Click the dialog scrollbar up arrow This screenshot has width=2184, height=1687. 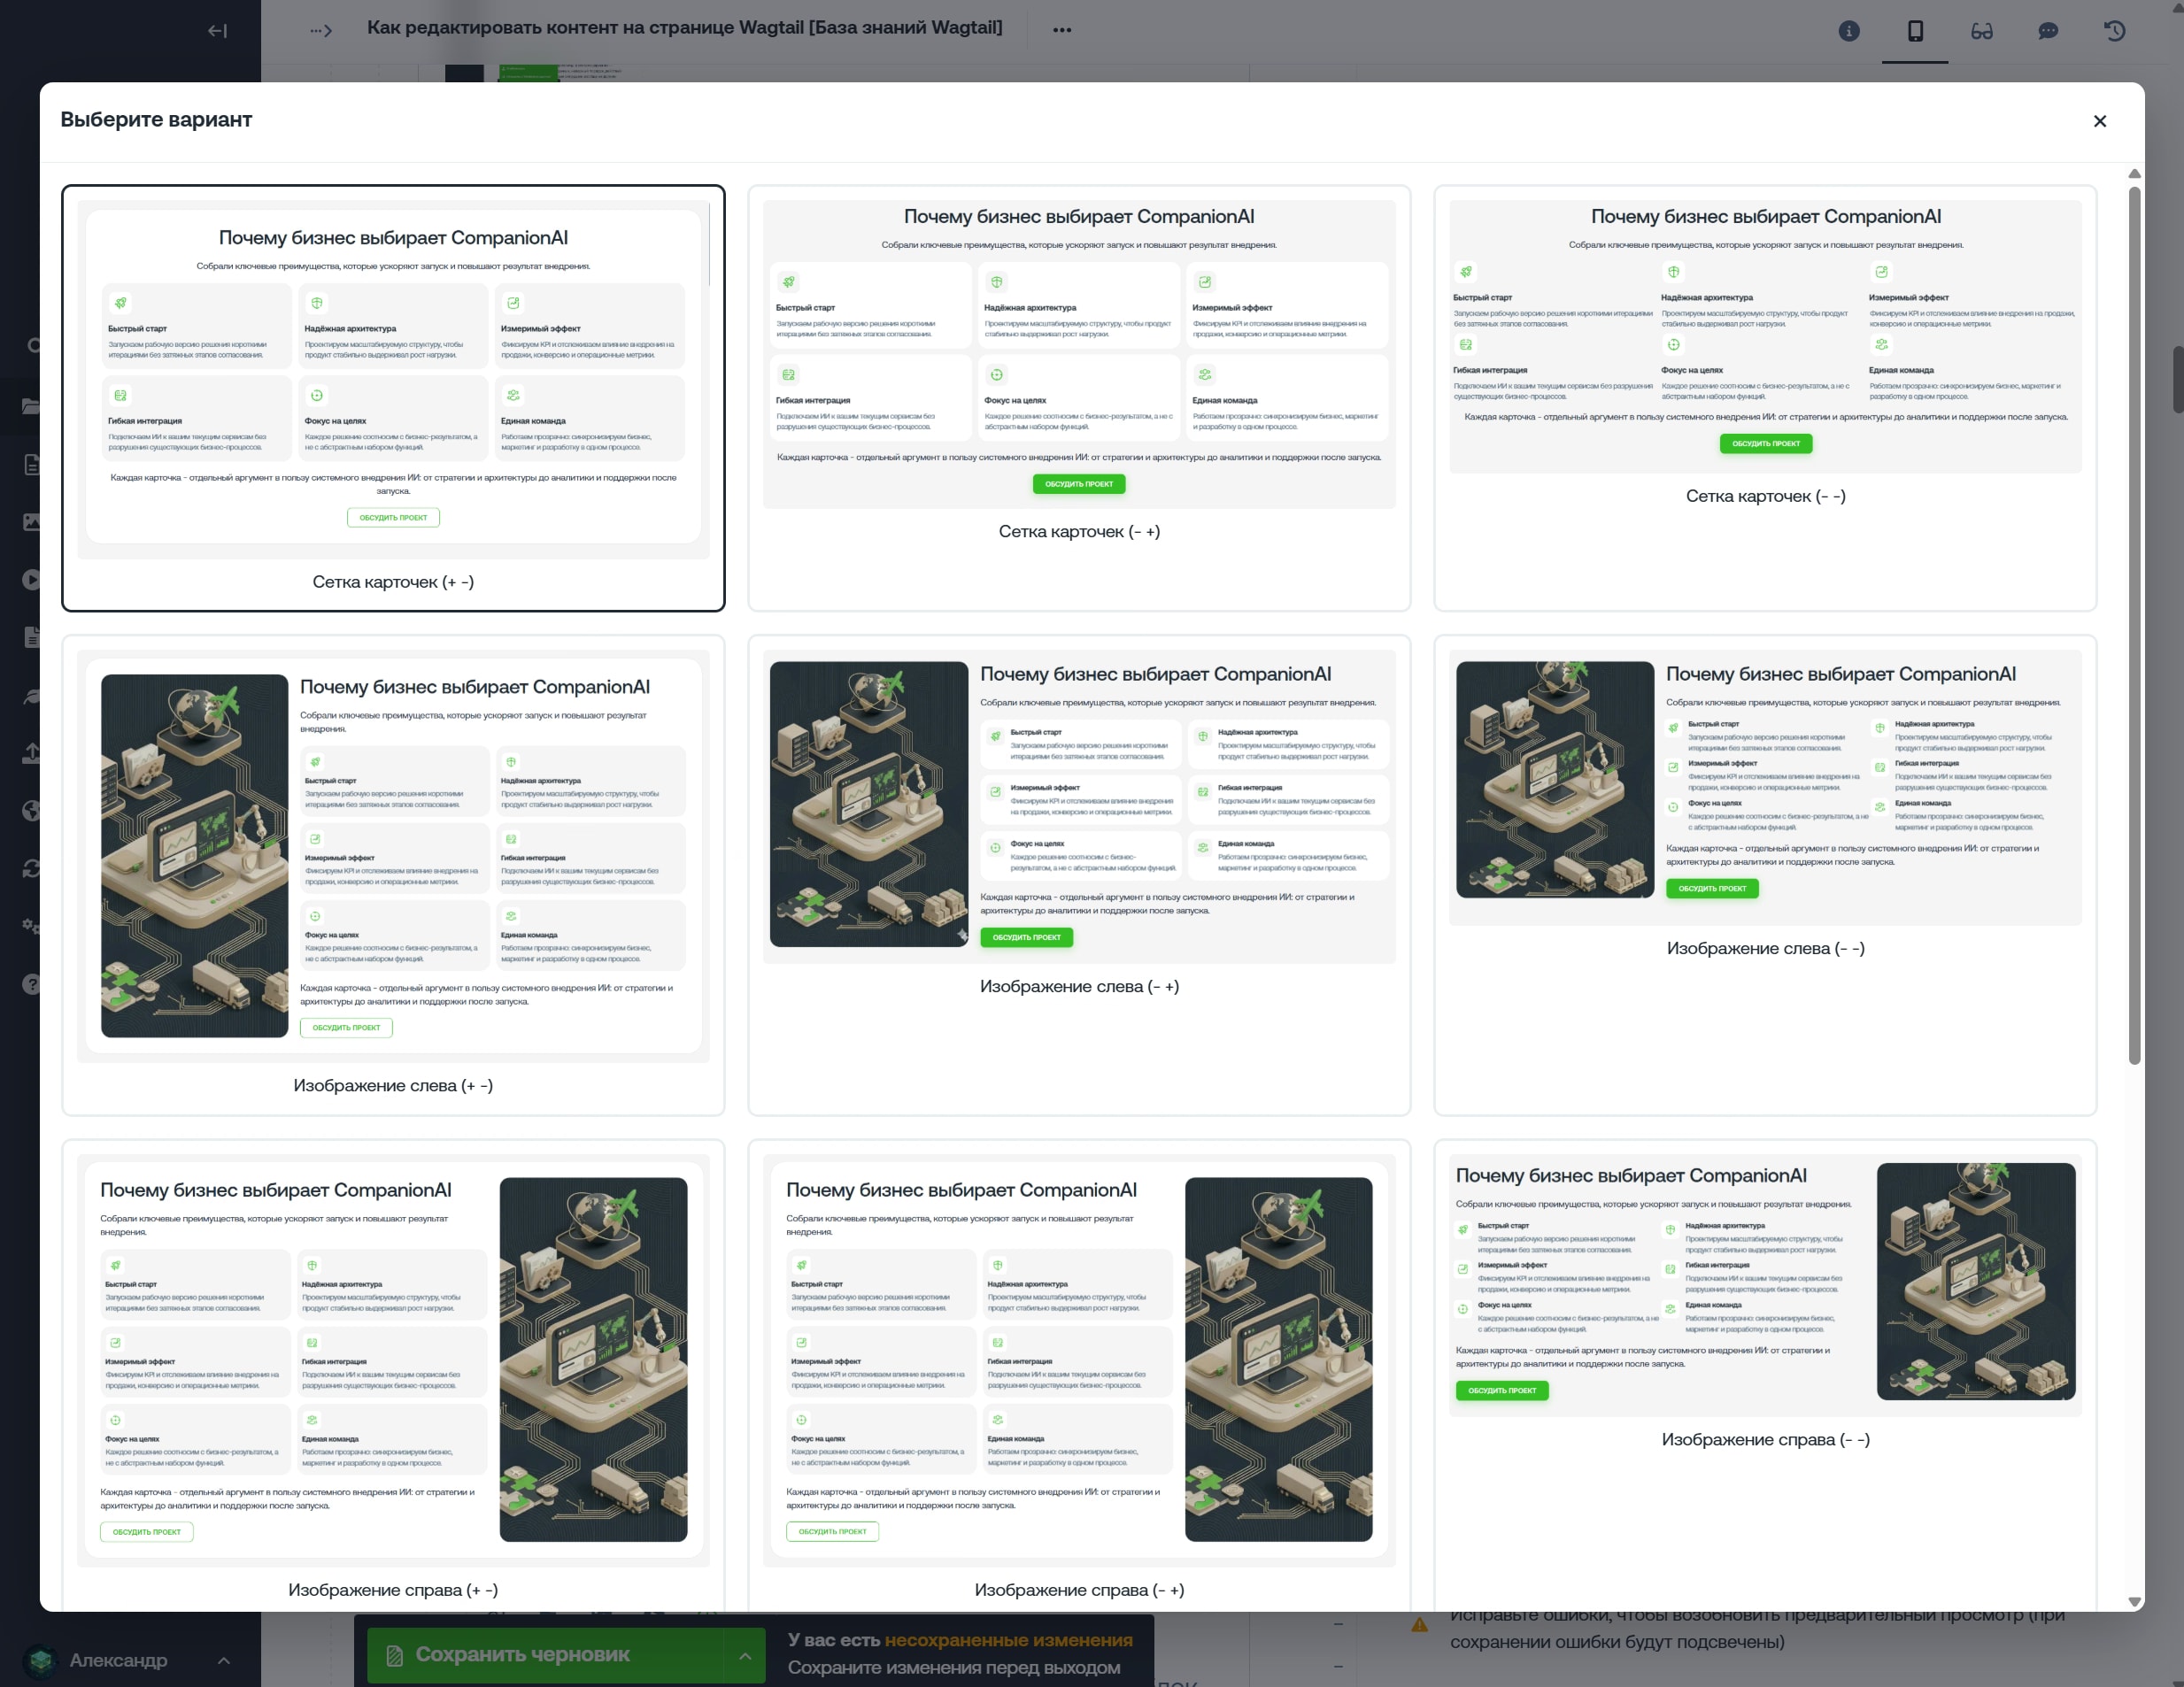click(x=2134, y=174)
